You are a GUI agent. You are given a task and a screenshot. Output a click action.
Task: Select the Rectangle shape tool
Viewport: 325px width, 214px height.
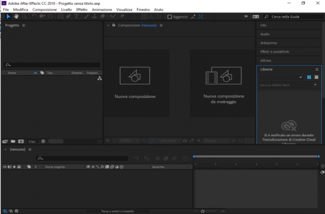point(61,17)
